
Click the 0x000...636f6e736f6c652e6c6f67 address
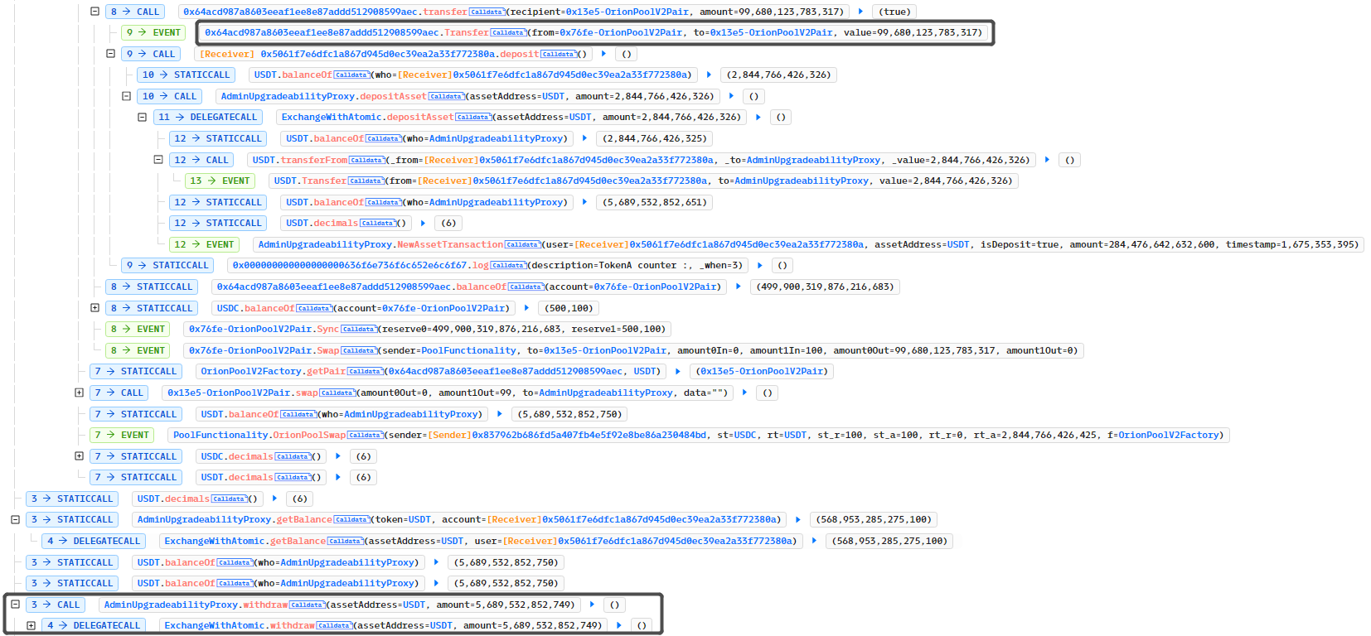point(350,266)
